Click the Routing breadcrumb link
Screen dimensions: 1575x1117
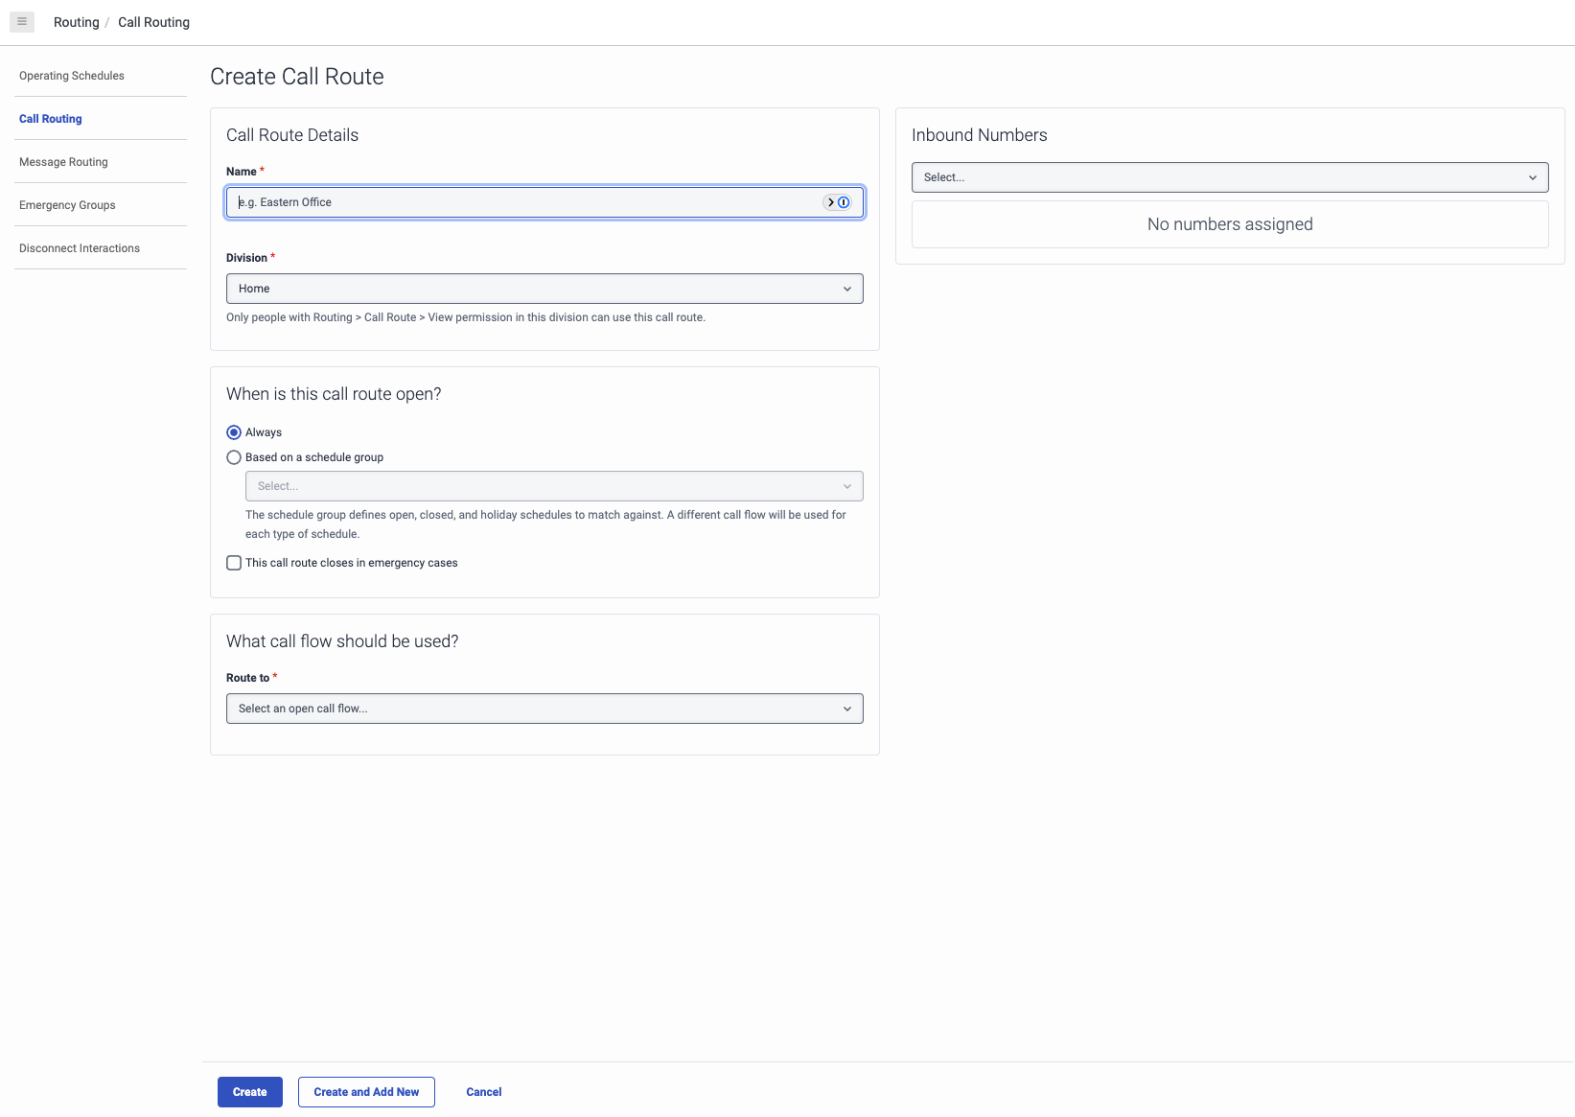tap(77, 22)
